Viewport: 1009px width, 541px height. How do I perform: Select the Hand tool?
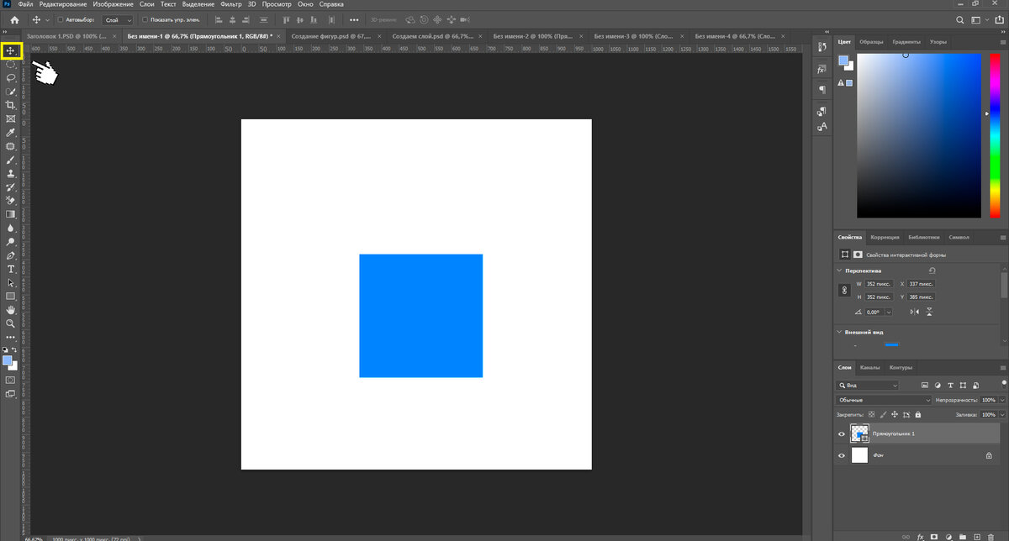11,310
